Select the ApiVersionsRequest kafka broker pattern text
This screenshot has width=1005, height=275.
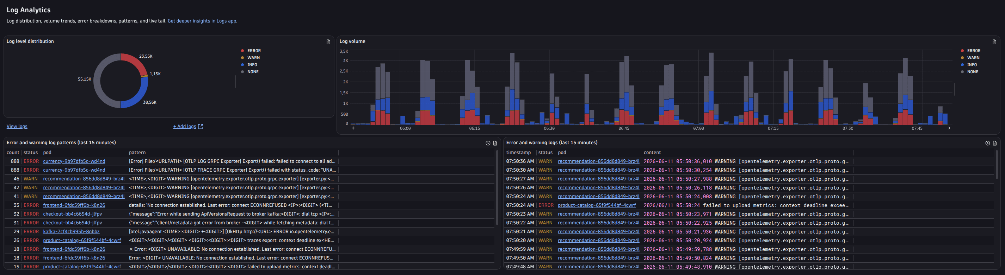click(x=232, y=214)
